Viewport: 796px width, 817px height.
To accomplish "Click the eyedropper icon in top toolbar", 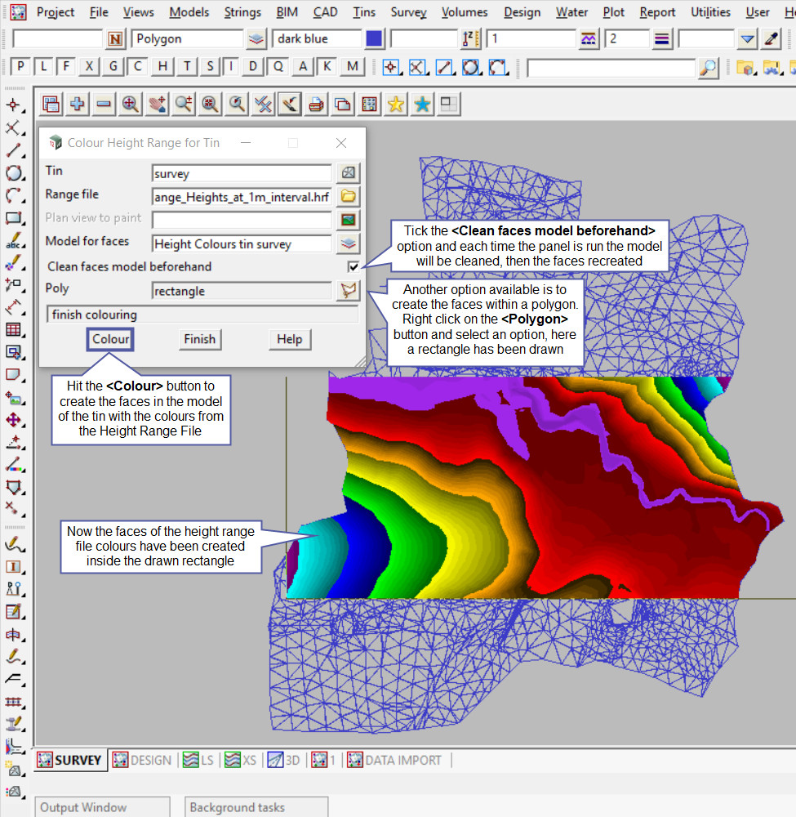I will [771, 38].
